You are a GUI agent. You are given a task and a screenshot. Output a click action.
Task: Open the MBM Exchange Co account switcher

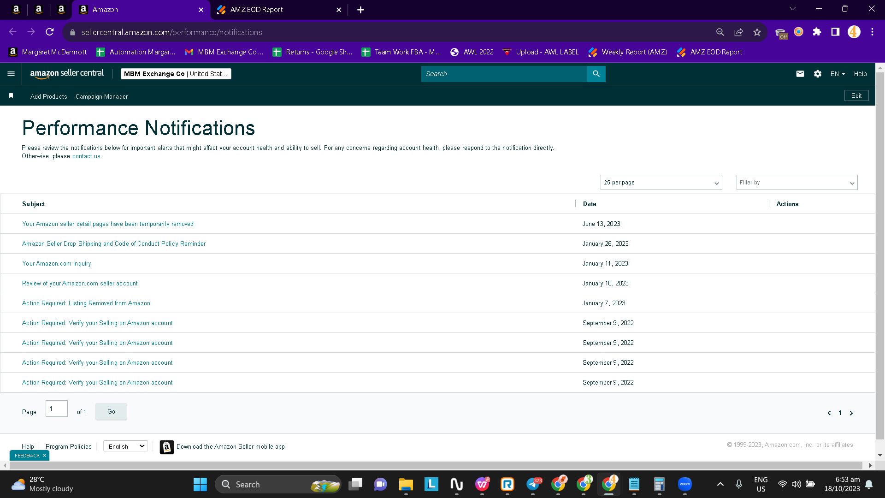point(176,74)
